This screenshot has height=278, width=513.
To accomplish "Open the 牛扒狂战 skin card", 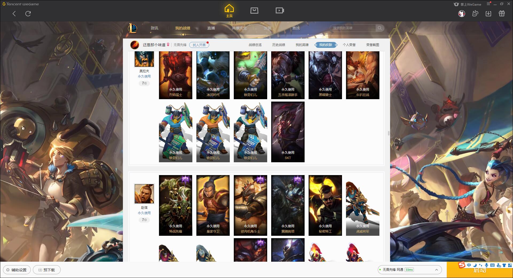I will tap(363, 75).
